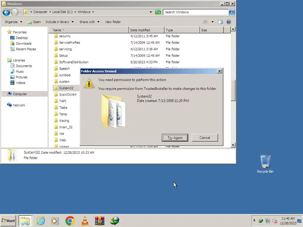
Task: Select the SysWOW64 folder row
Action: 66,95
